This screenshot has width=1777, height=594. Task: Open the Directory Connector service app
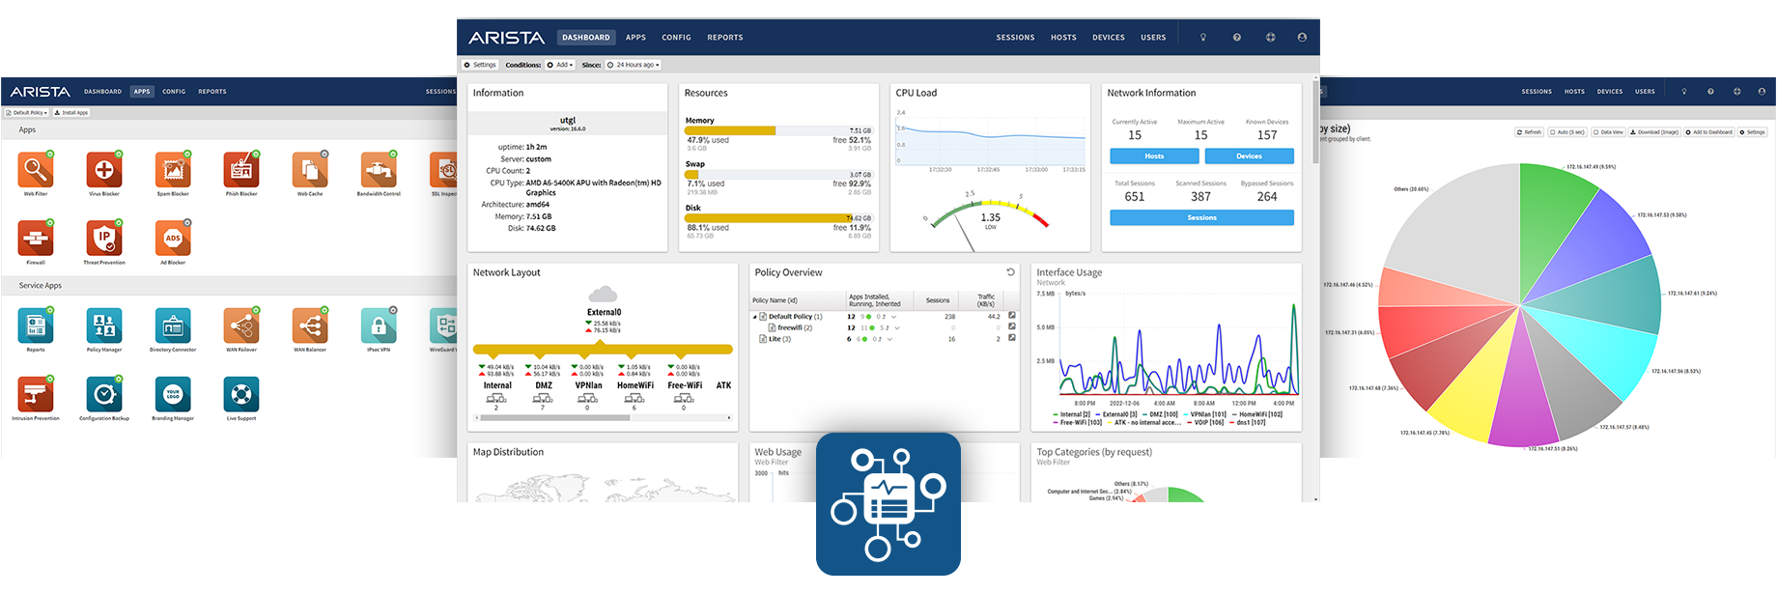coord(173,325)
